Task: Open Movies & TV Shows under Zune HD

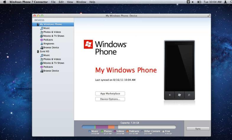Action: 52,63
